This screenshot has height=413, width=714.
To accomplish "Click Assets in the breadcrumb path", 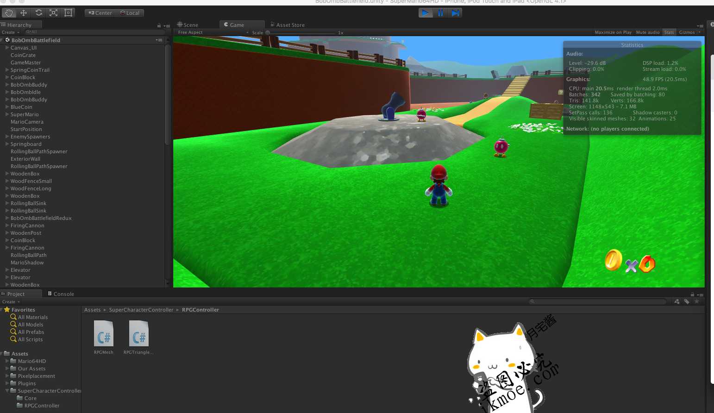I will pyautogui.click(x=92, y=310).
